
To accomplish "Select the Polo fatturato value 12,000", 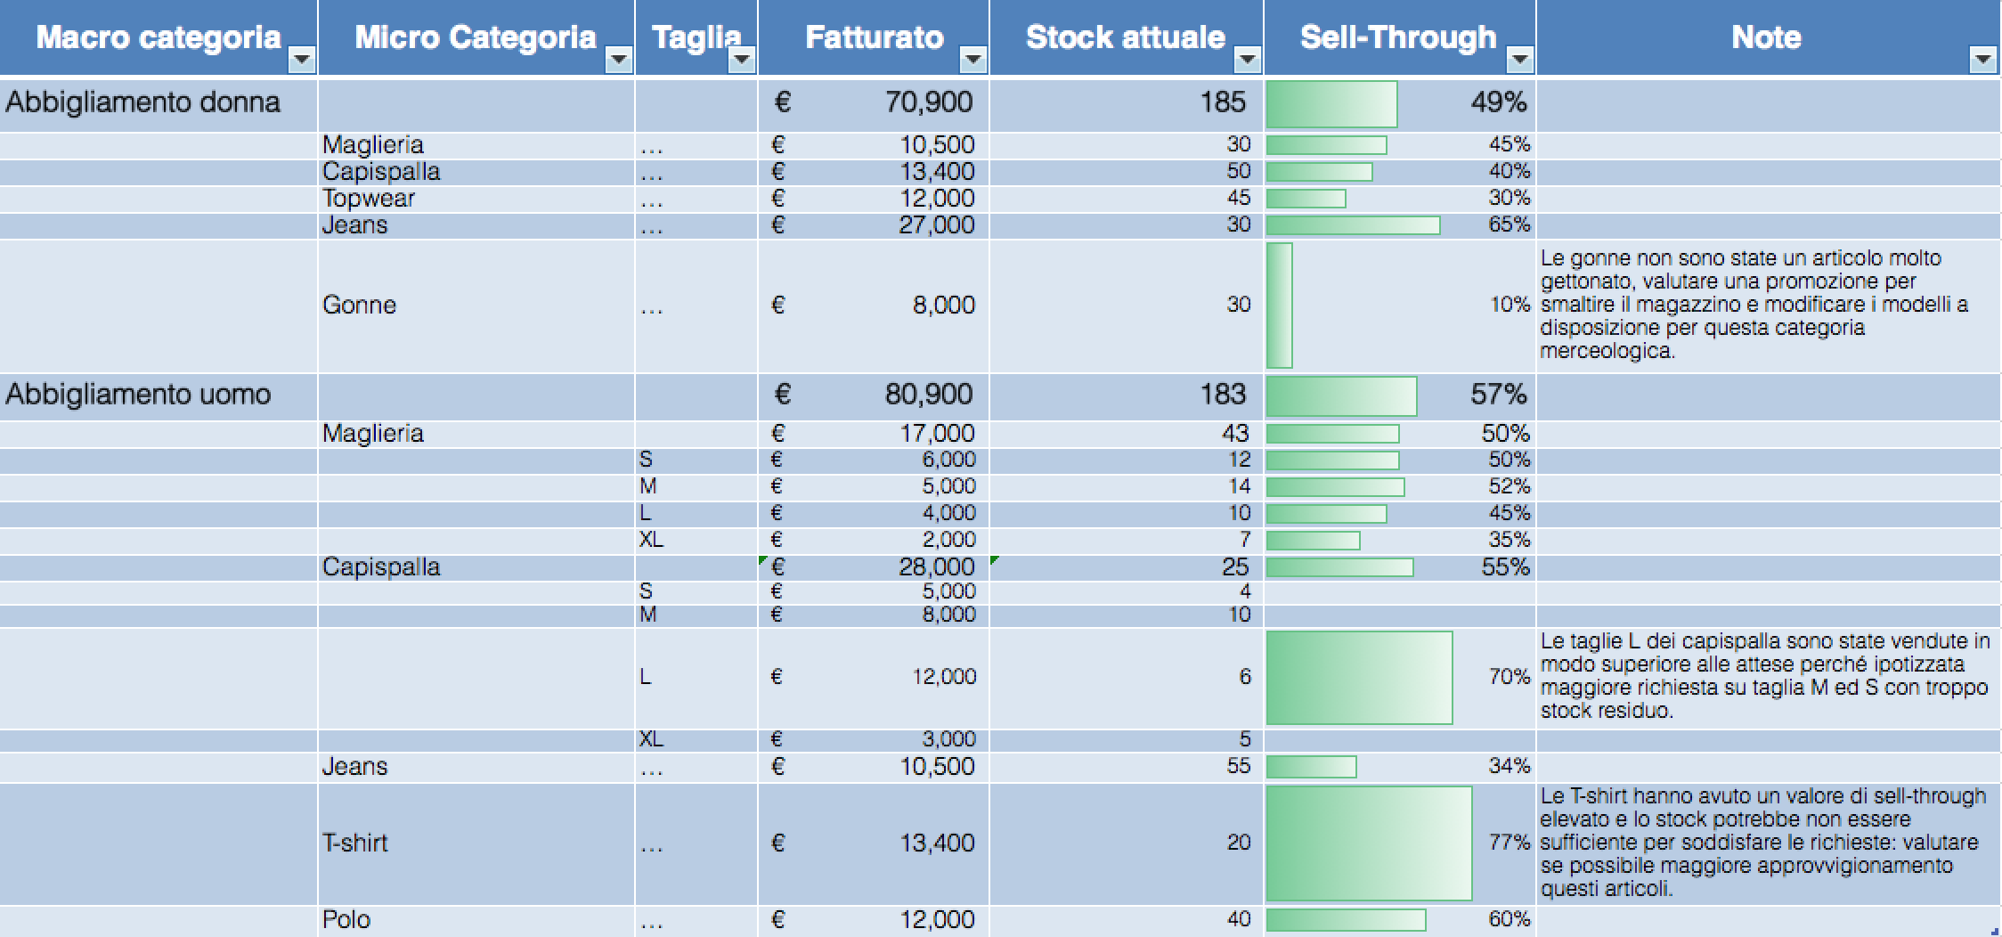I will [935, 918].
